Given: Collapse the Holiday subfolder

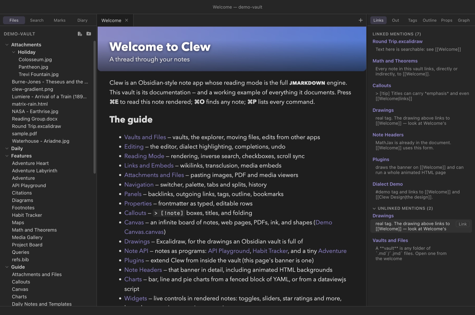Looking at the screenshot, I should (13, 52).
